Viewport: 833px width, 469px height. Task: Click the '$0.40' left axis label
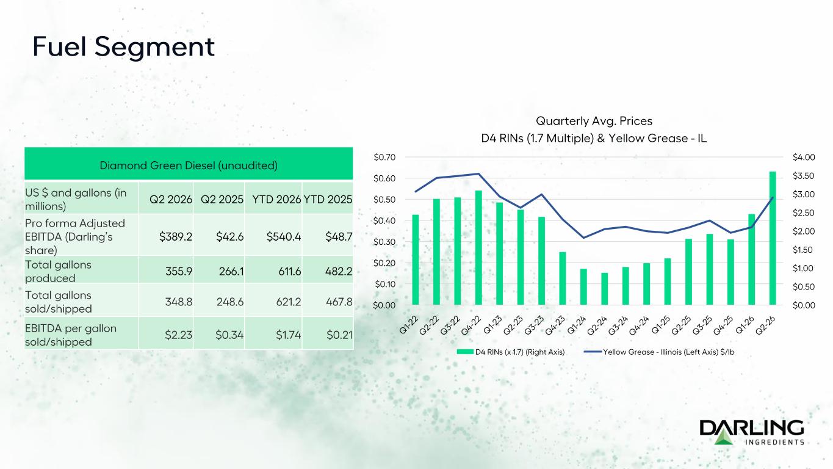[x=386, y=220]
